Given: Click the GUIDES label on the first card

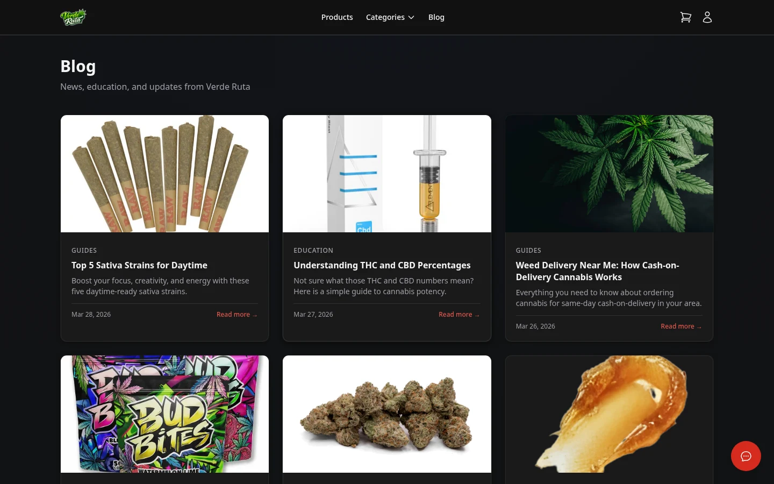Looking at the screenshot, I should 84,250.
